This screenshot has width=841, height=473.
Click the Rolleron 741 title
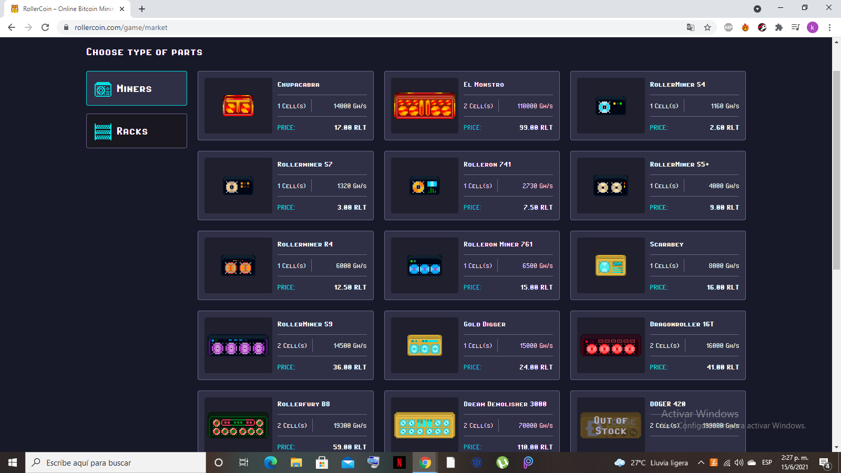(x=487, y=164)
